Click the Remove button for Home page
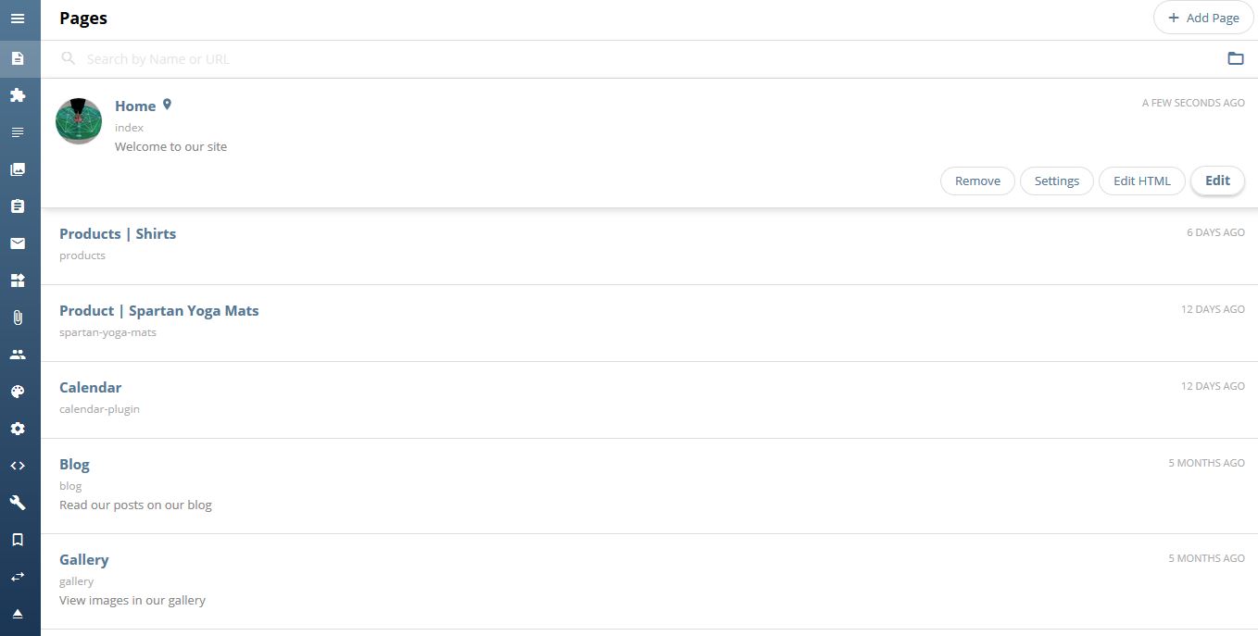 pos(977,181)
